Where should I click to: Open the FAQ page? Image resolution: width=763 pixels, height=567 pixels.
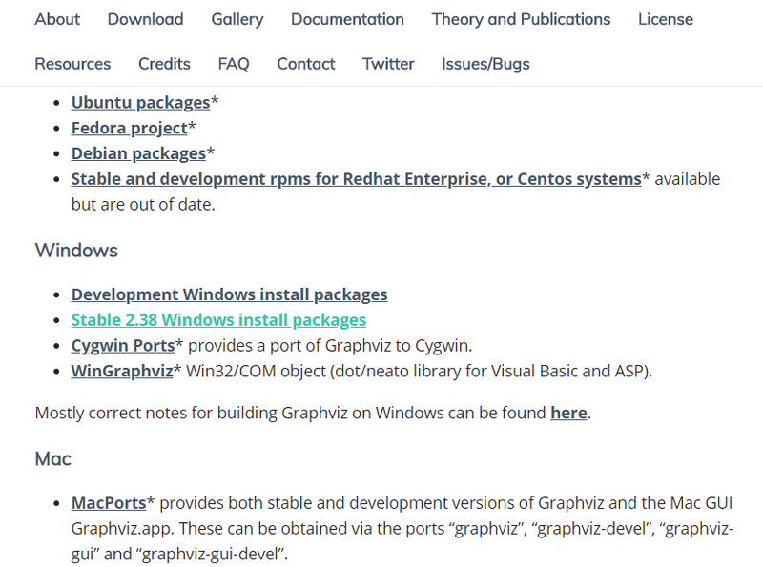tap(234, 64)
